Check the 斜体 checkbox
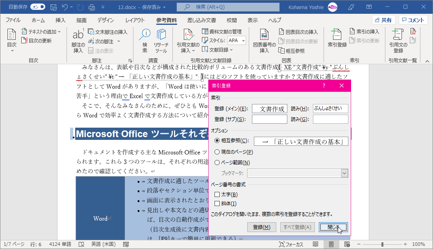 click(x=217, y=203)
